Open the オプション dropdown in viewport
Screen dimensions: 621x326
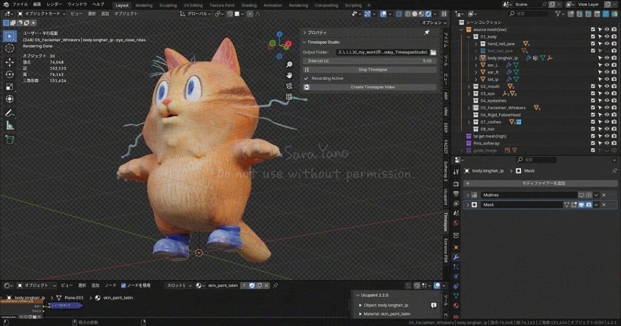point(434,23)
